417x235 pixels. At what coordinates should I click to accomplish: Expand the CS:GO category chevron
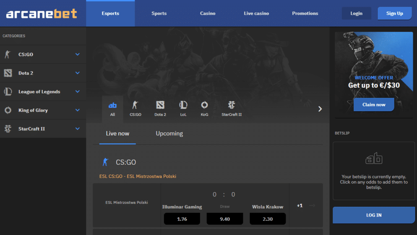[77, 54]
